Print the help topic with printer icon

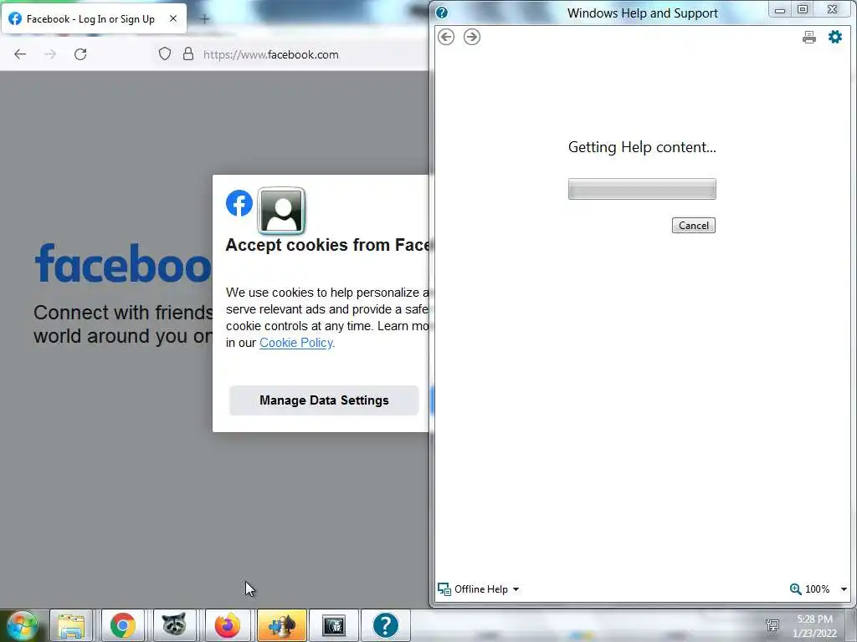pos(809,37)
